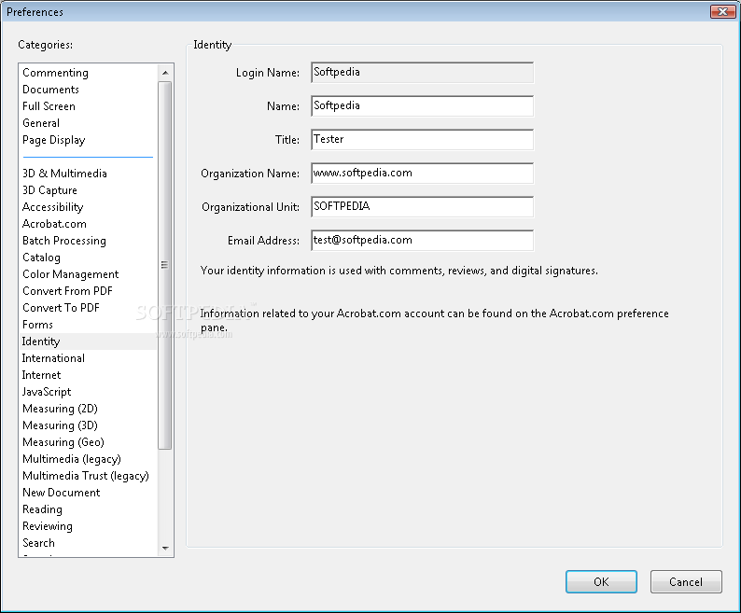This screenshot has height=613, width=741.
Task: Select Catalog category
Action: [42, 258]
